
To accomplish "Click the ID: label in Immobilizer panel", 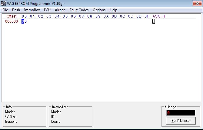I will (53, 117).
